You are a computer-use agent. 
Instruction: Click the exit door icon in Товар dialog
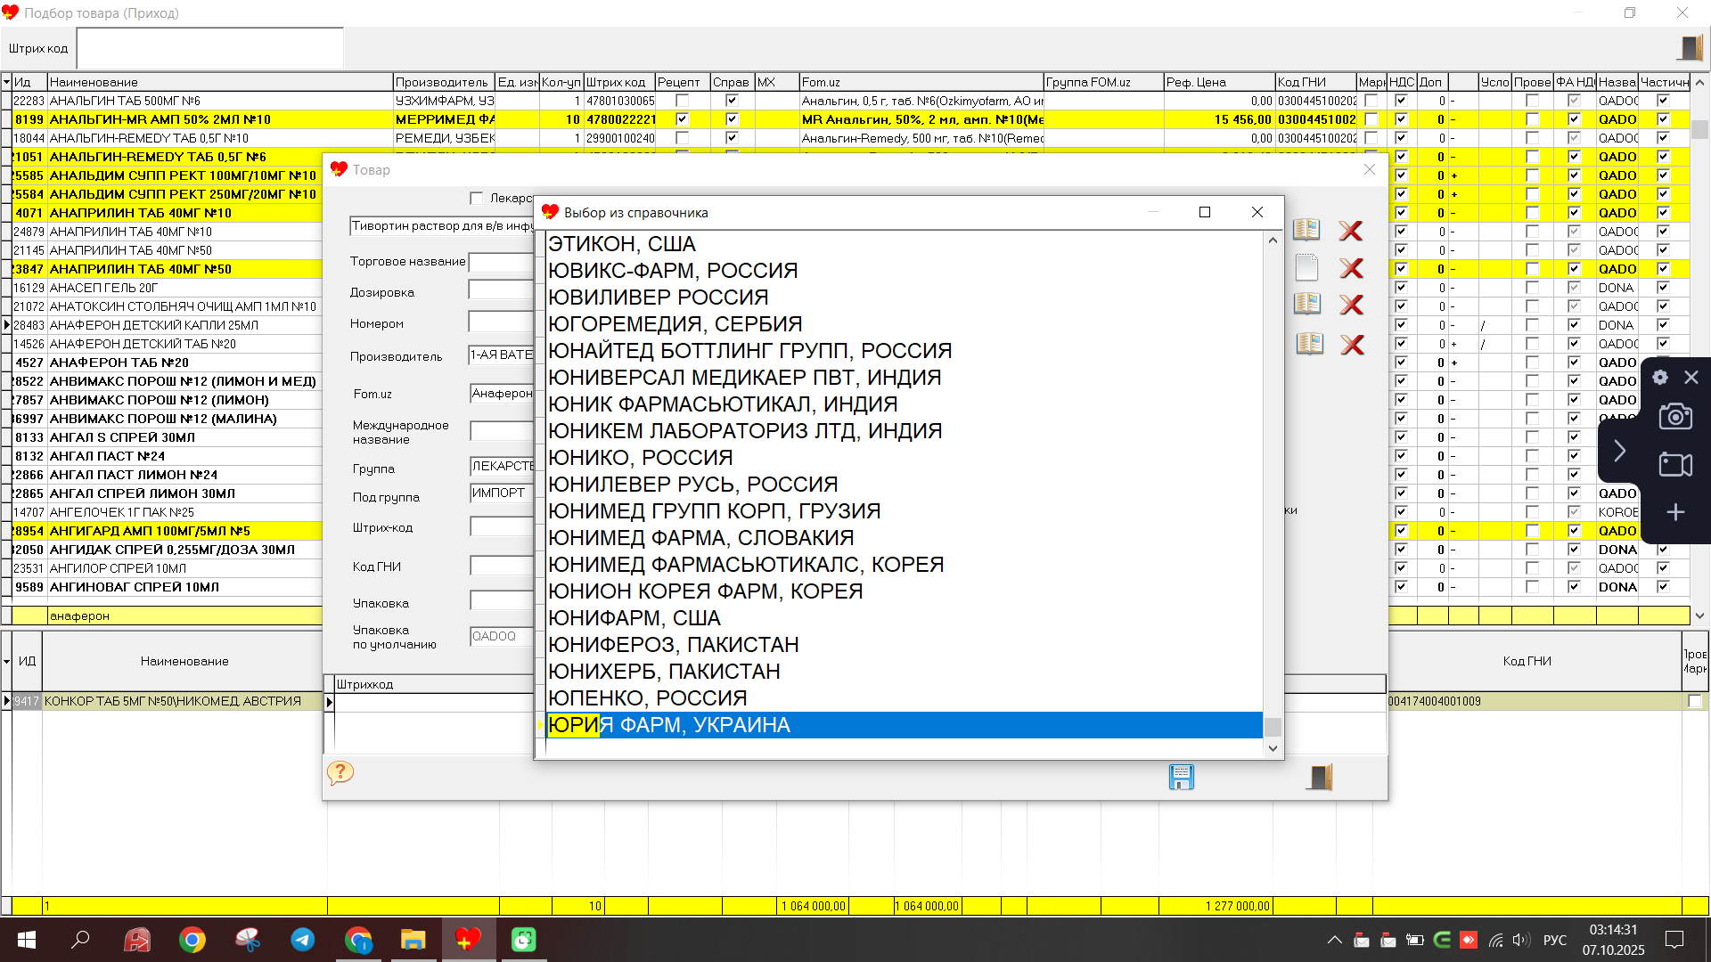pos(1320,777)
